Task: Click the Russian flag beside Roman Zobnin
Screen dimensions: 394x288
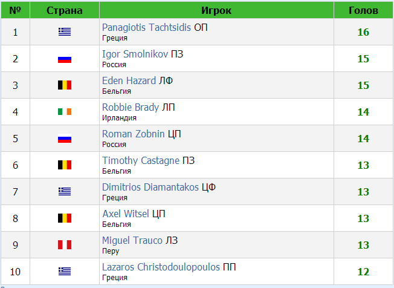Action: tap(65, 139)
